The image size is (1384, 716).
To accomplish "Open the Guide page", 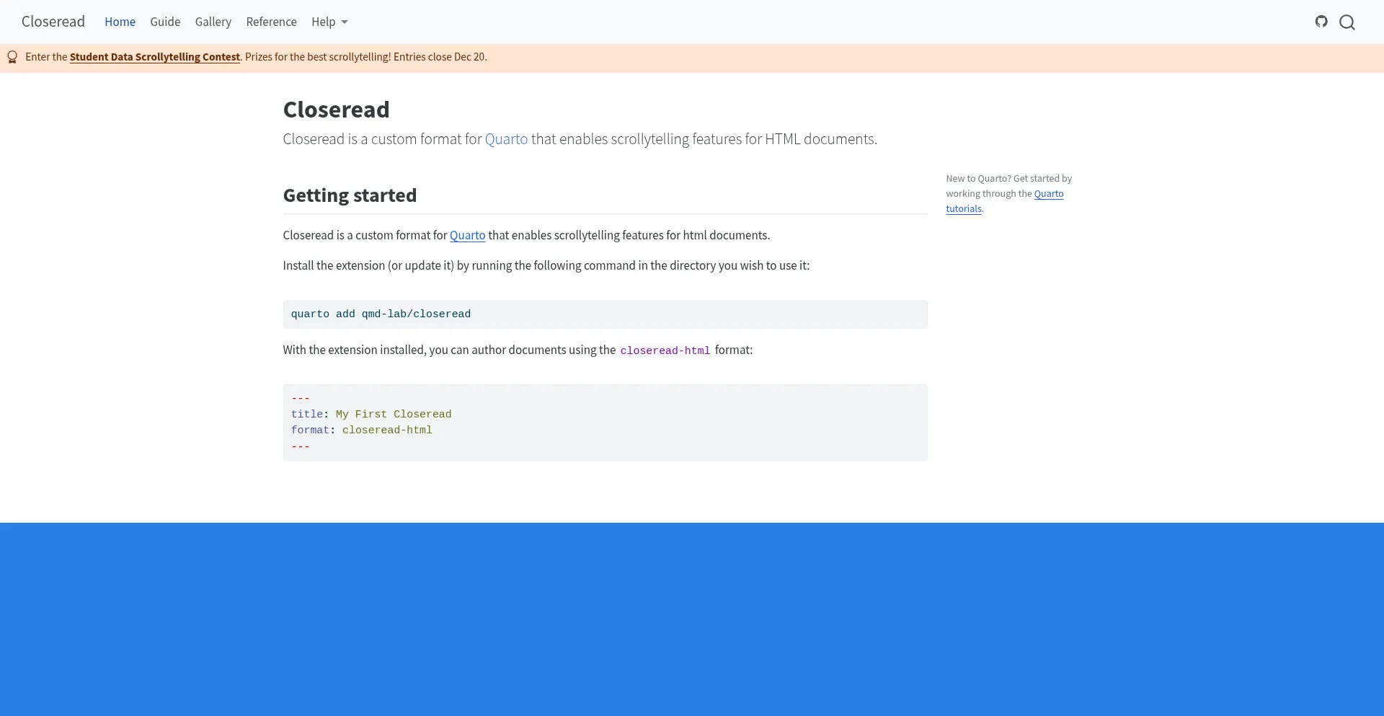I will tap(165, 22).
